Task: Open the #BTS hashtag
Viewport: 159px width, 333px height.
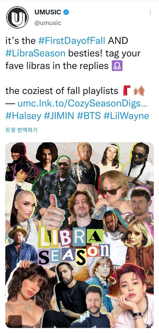Action: tap(89, 116)
